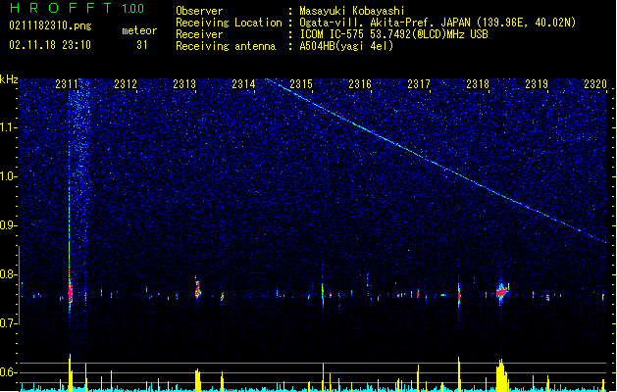Click the 0.8 kHz frequency label
Screen dimensions: 617x392
click(x=9, y=274)
